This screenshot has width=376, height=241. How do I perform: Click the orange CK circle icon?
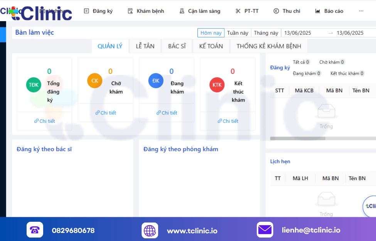pyautogui.click(x=95, y=80)
